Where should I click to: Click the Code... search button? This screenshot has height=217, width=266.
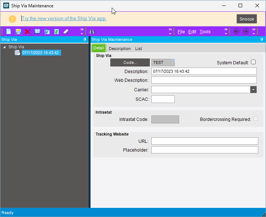pyautogui.click(x=130, y=62)
